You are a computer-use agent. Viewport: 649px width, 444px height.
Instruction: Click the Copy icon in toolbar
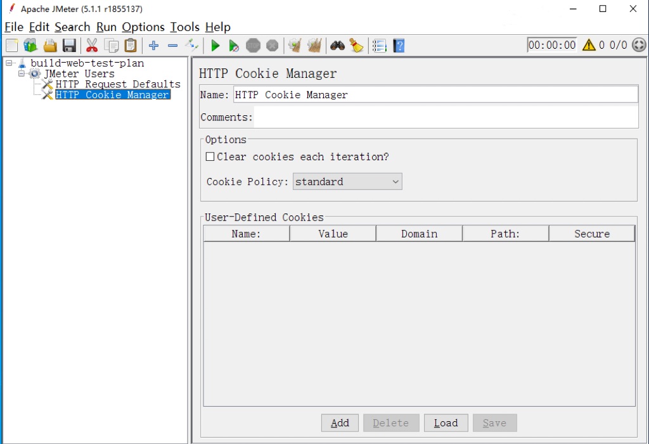coord(112,46)
